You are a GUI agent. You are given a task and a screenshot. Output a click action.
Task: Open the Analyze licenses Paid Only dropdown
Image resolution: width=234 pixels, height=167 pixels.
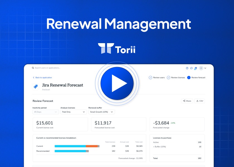point(74,112)
